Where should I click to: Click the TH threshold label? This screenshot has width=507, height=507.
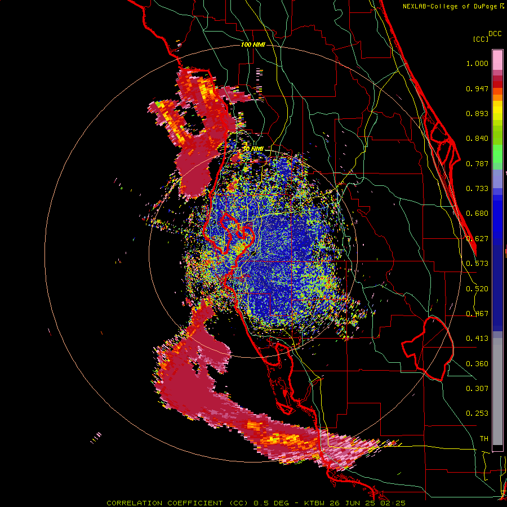point(484,438)
